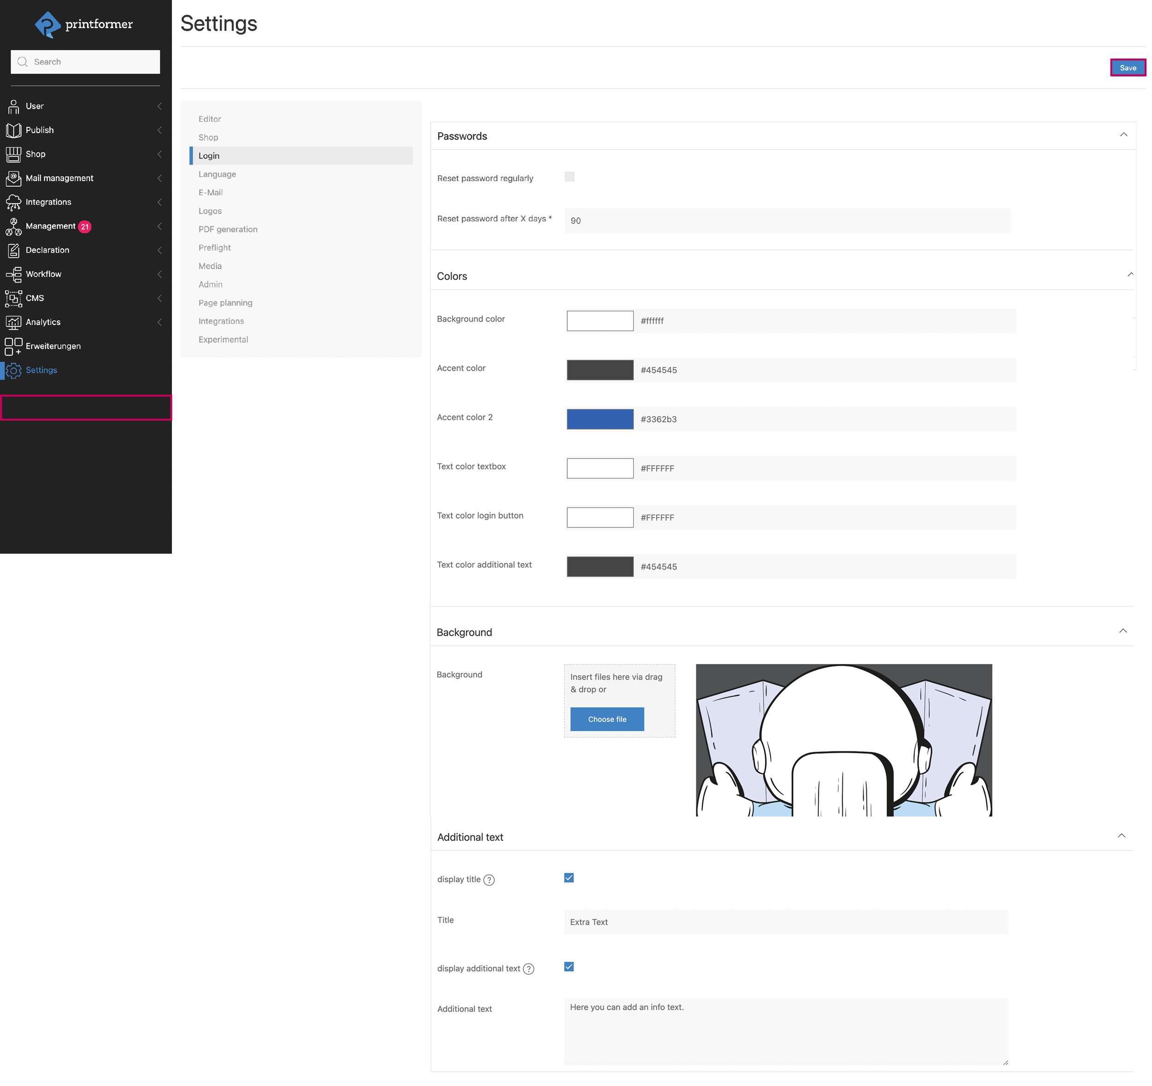
Task: Open the PDF generation settings page
Action: click(228, 229)
